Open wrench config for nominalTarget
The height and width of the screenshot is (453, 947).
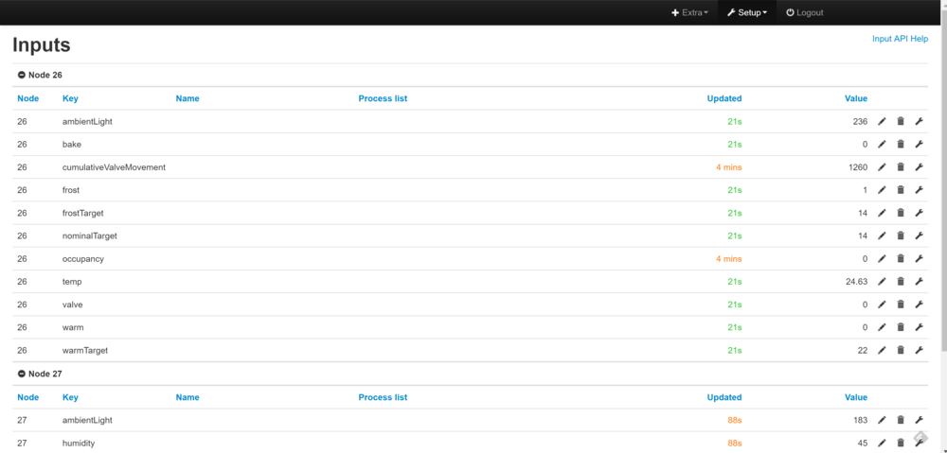920,235
